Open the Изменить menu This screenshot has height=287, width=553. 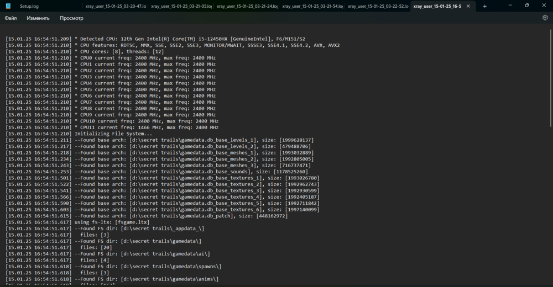pos(38,18)
